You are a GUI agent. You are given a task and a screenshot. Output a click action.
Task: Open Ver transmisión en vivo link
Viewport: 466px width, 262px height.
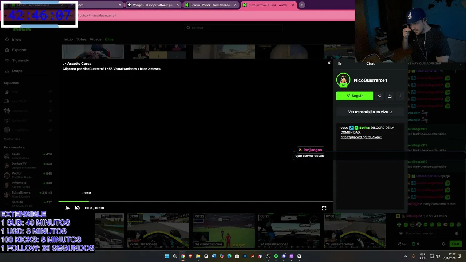[370, 112]
